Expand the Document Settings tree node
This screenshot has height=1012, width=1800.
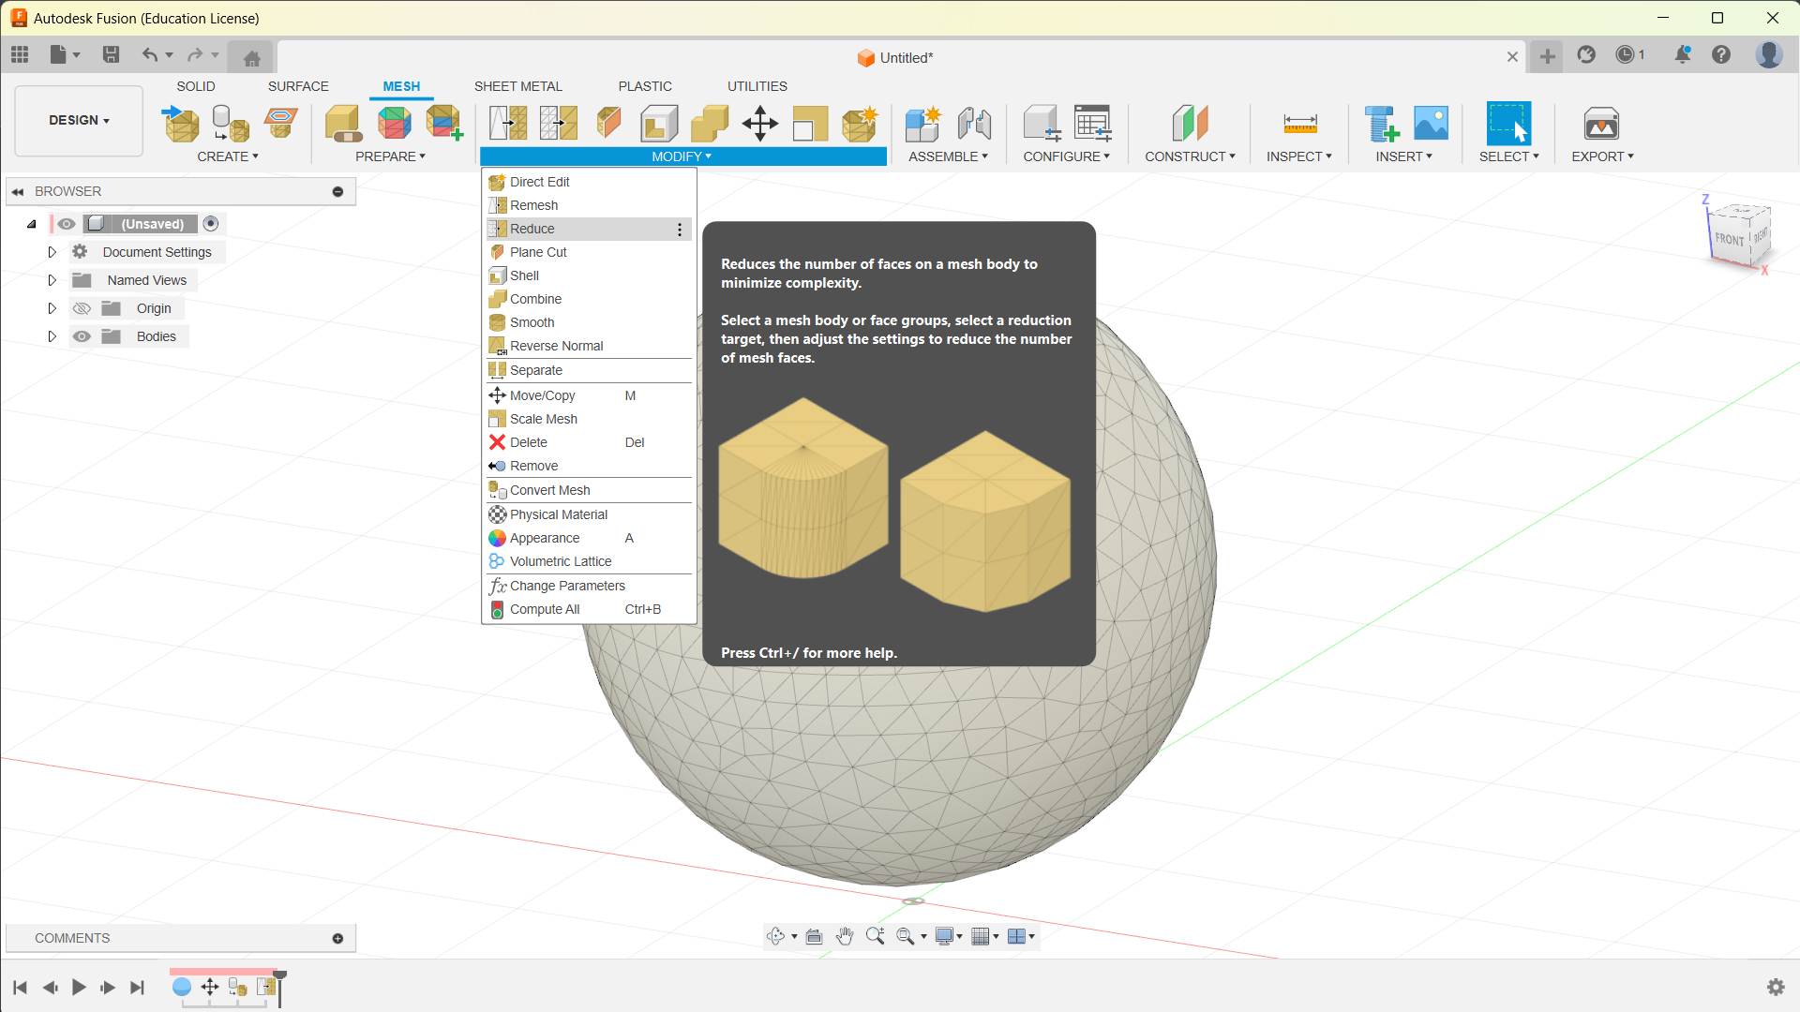pos(52,252)
